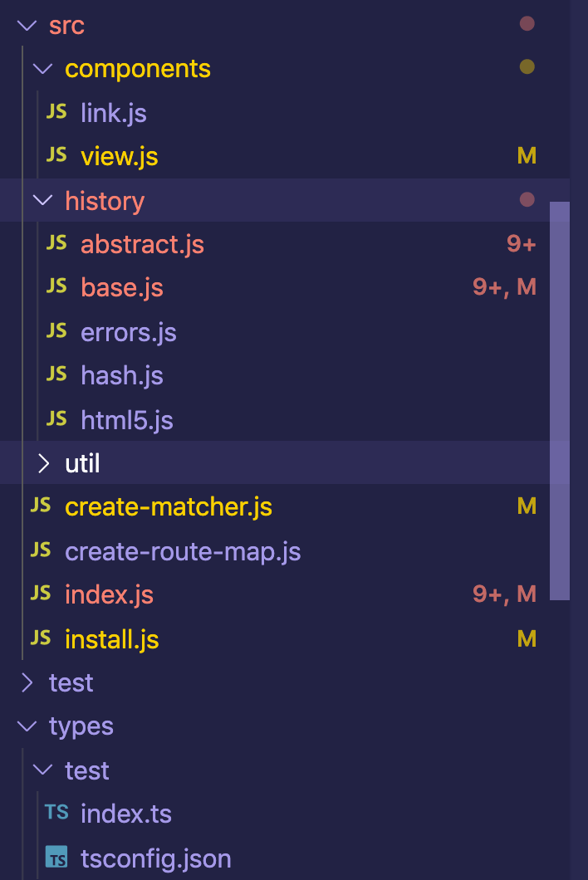This screenshot has height=880, width=588.
Task: Expand the top-level test folder
Action: (27, 682)
